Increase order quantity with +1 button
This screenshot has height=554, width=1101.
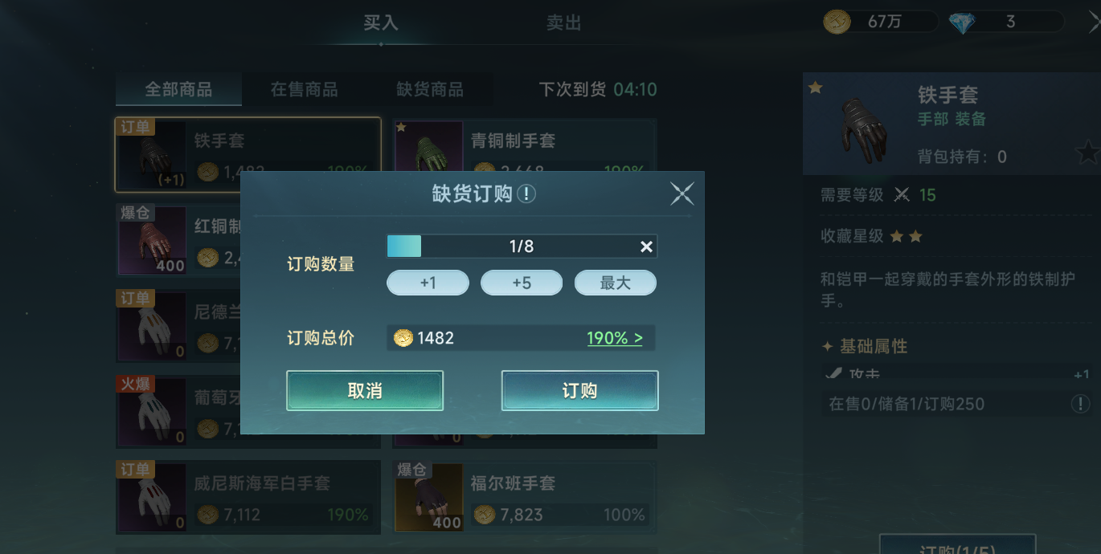pos(428,283)
